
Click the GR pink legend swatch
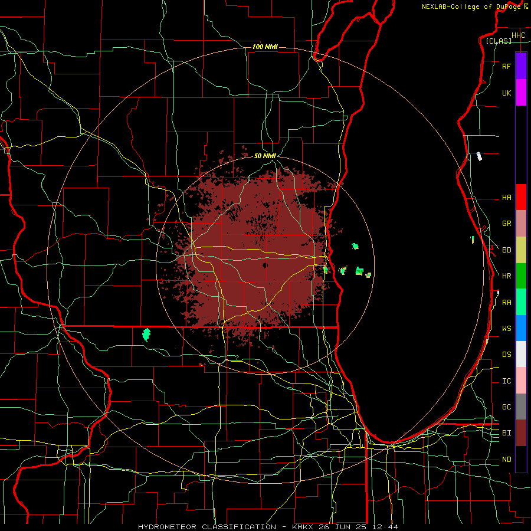click(x=521, y=223)
